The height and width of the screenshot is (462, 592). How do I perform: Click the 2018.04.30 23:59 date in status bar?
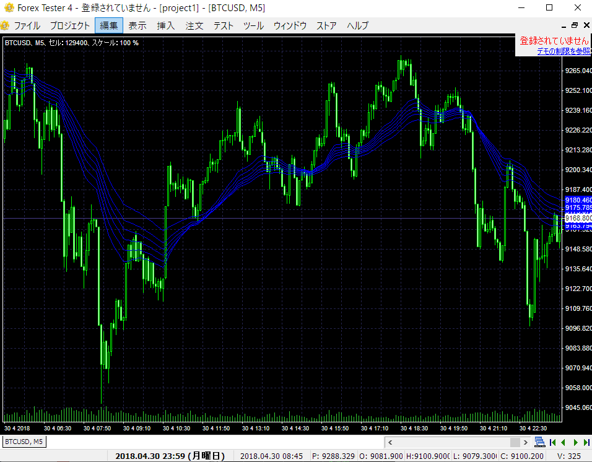170,456
